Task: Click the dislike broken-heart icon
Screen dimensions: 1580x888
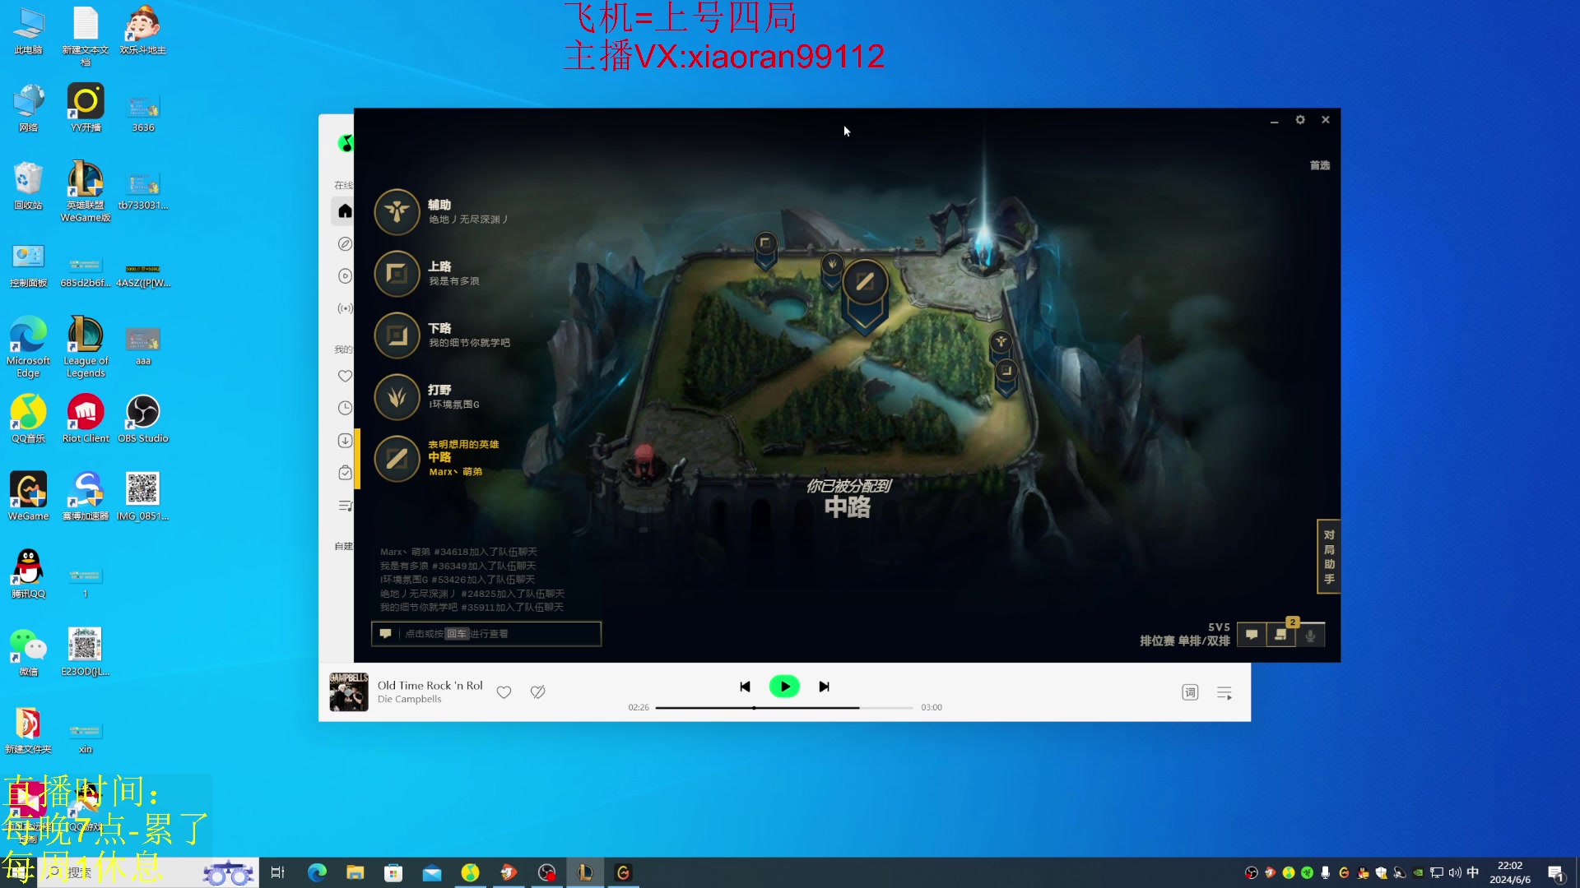Action: pos(538,692)
